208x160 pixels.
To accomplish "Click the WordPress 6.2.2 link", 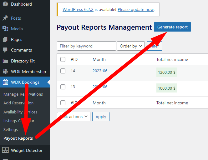I will 78,10.
